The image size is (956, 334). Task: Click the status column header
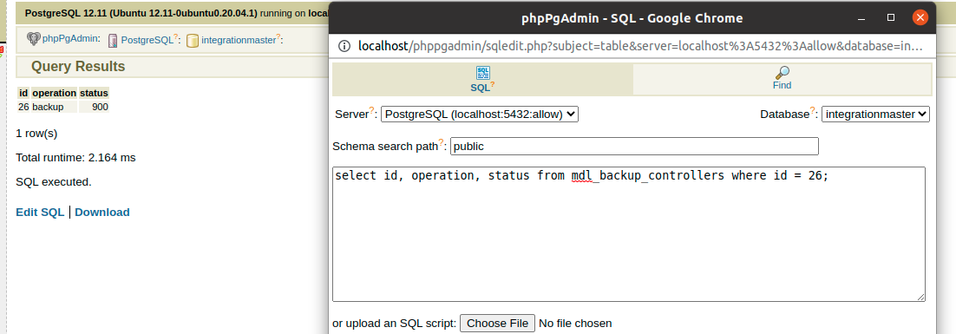94,93
